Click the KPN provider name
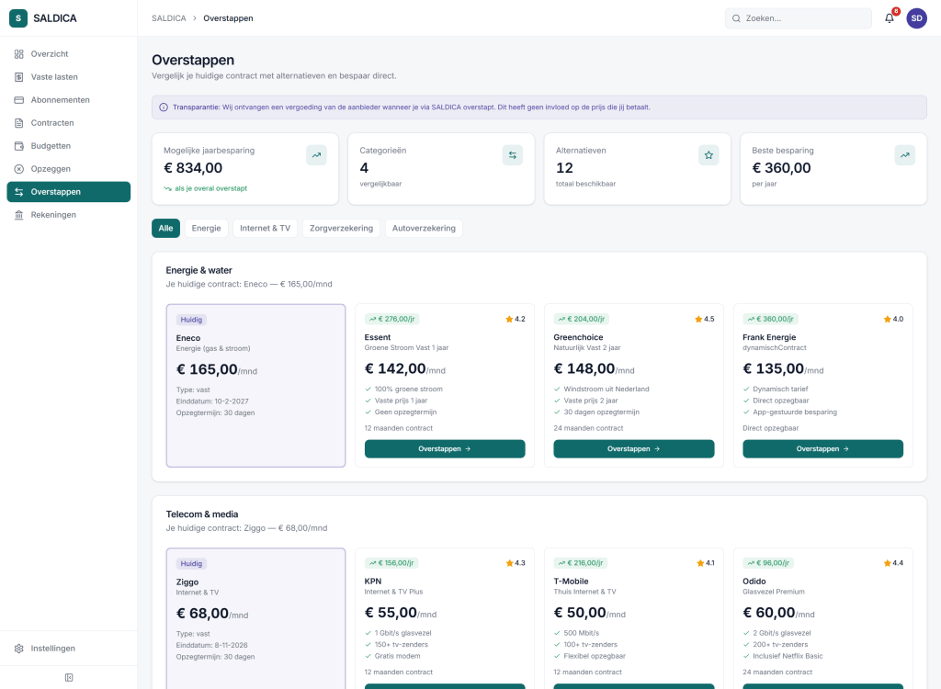941x689 pixels. pos(373,582)
